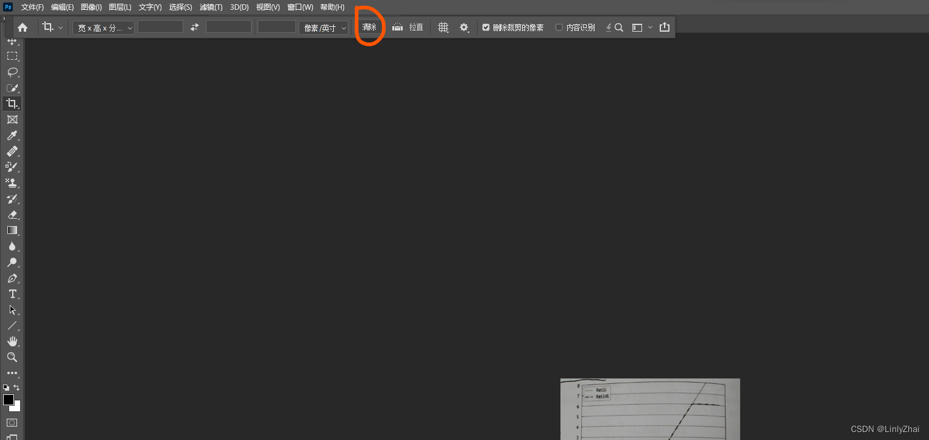
Task: Select the Gradient tool
Action: [12, 230]
